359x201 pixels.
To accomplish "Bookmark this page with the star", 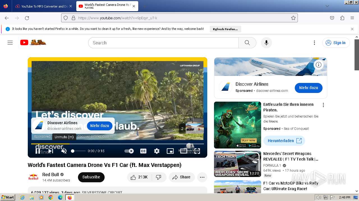I will [x=293, y=18].
